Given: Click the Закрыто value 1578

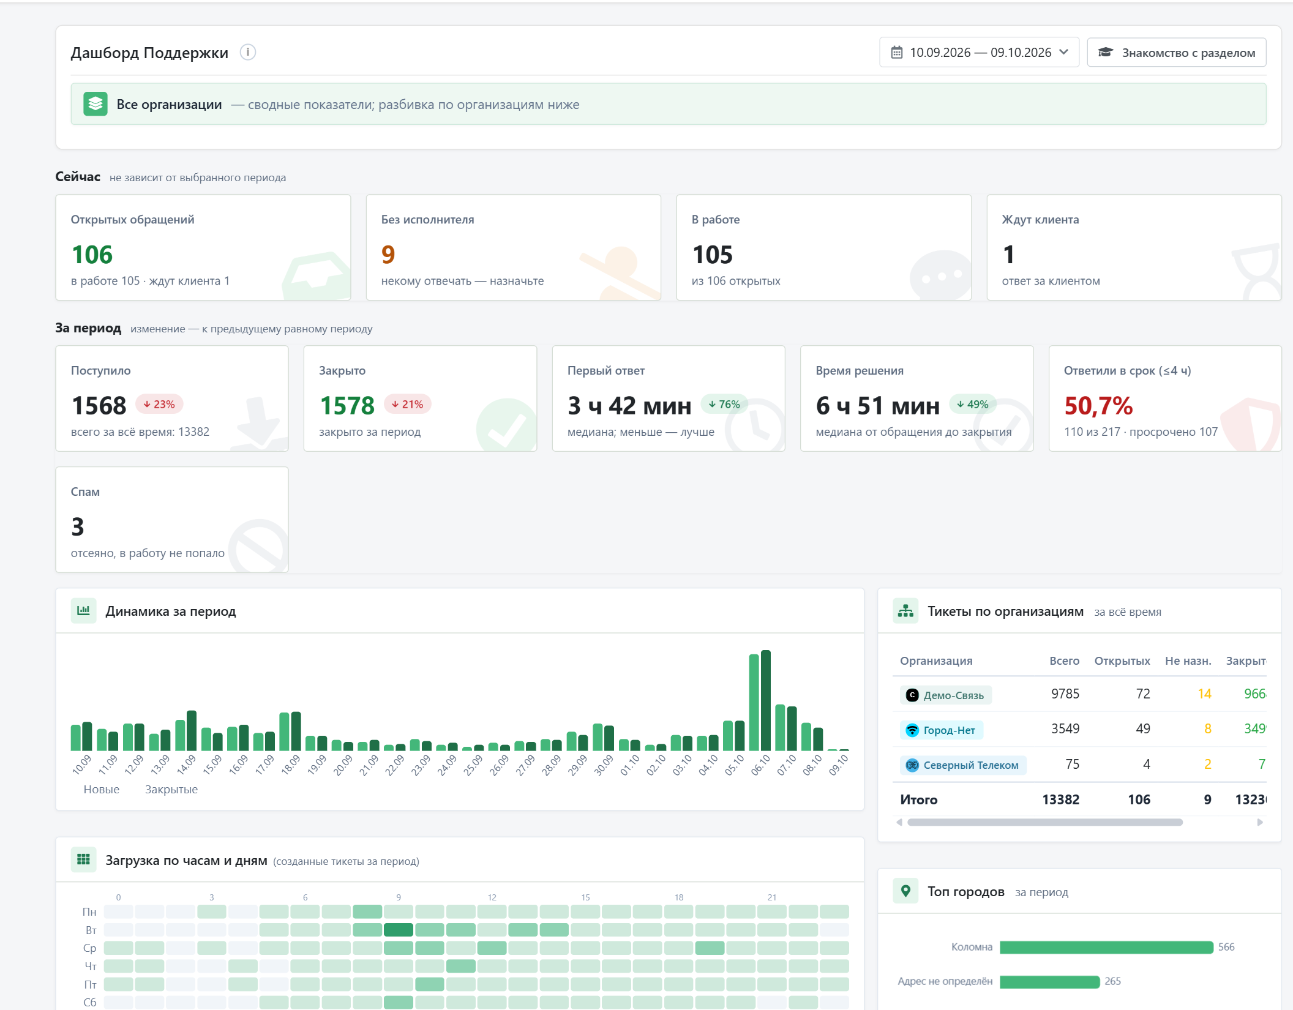Looking at the screenshot, I should [347, 405].
